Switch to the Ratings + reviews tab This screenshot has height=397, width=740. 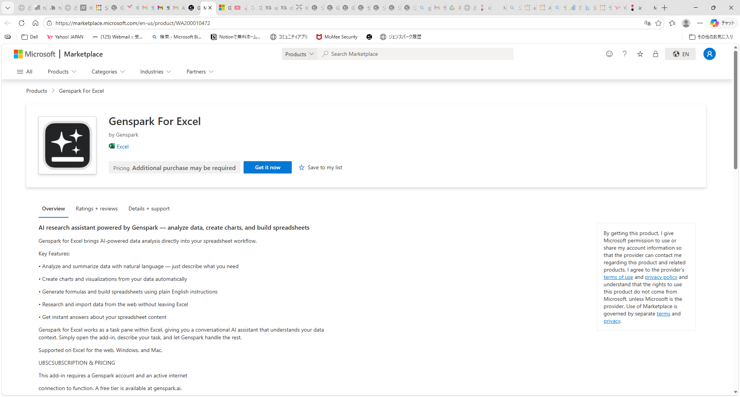(x=96, y=209)
